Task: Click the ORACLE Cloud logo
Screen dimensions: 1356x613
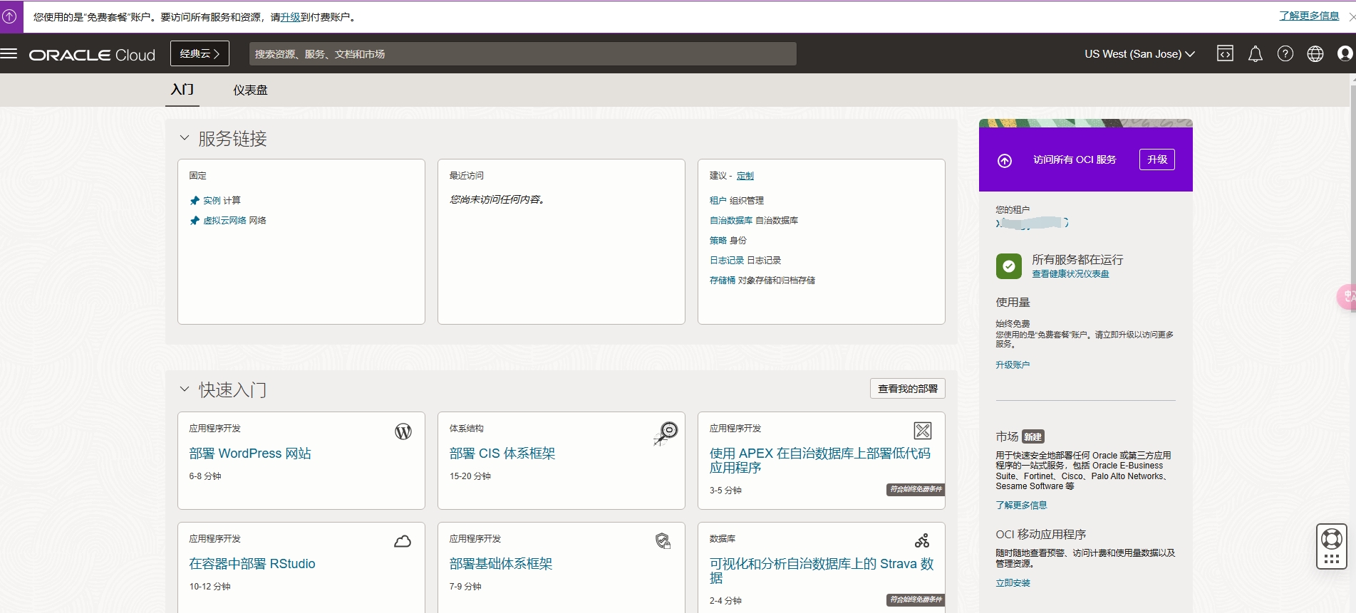Action: coord(92,55)
